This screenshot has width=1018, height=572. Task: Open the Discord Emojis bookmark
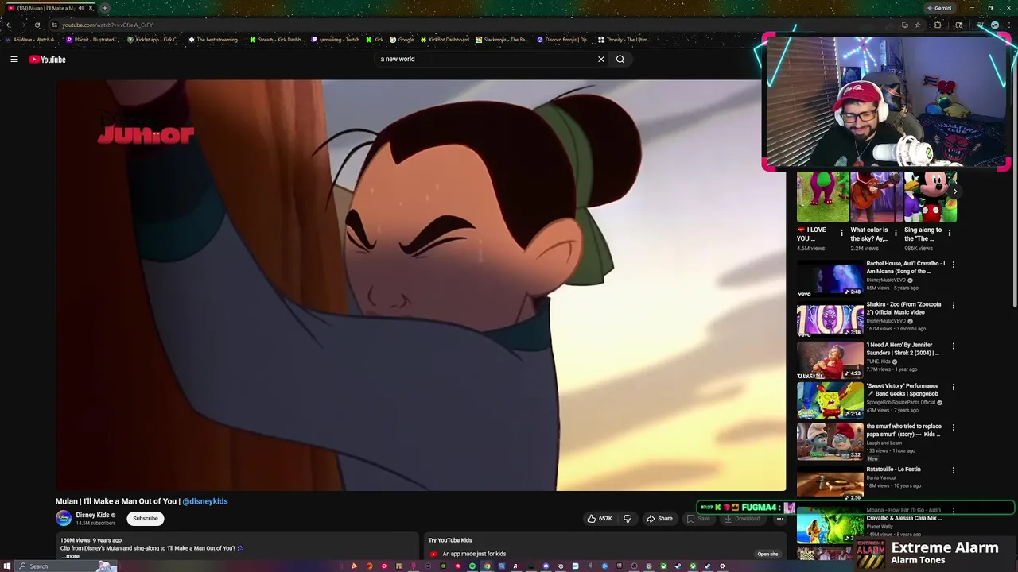pos(563,40)
